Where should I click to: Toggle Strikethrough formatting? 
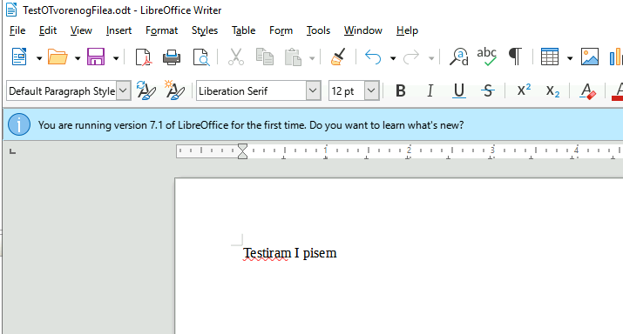488,91
